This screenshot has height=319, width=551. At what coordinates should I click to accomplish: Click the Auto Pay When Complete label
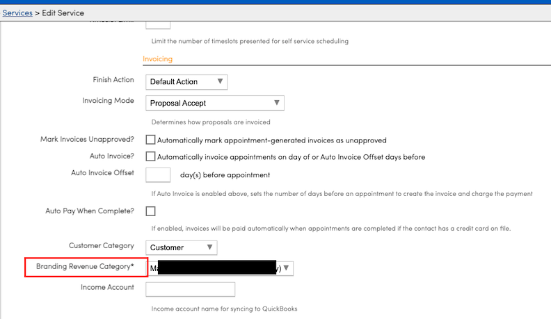pyautogui.click(x=90, y=211)
